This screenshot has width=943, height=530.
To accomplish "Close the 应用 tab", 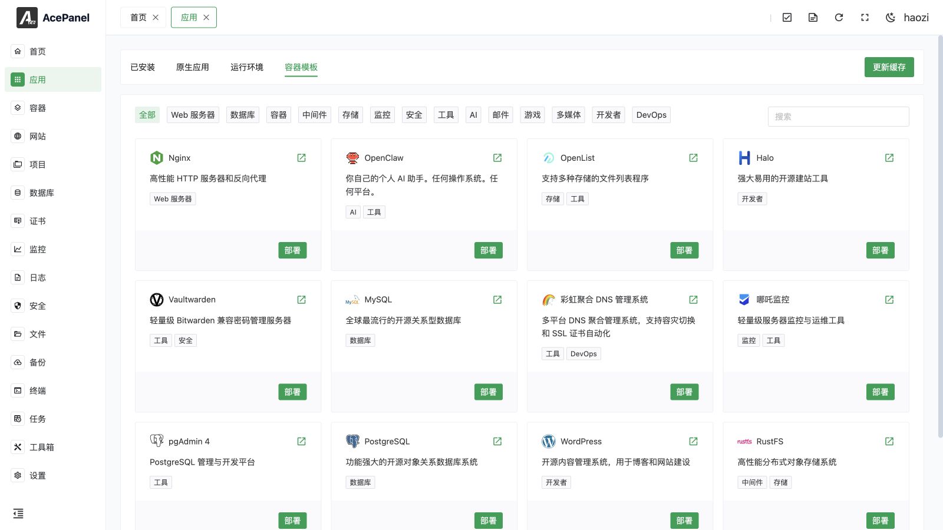I will point(206,18).
